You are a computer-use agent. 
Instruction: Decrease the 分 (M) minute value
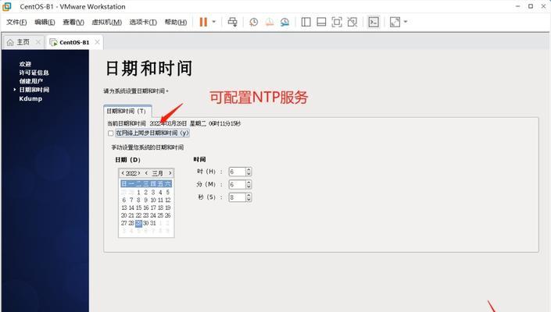tap(249, 187)
